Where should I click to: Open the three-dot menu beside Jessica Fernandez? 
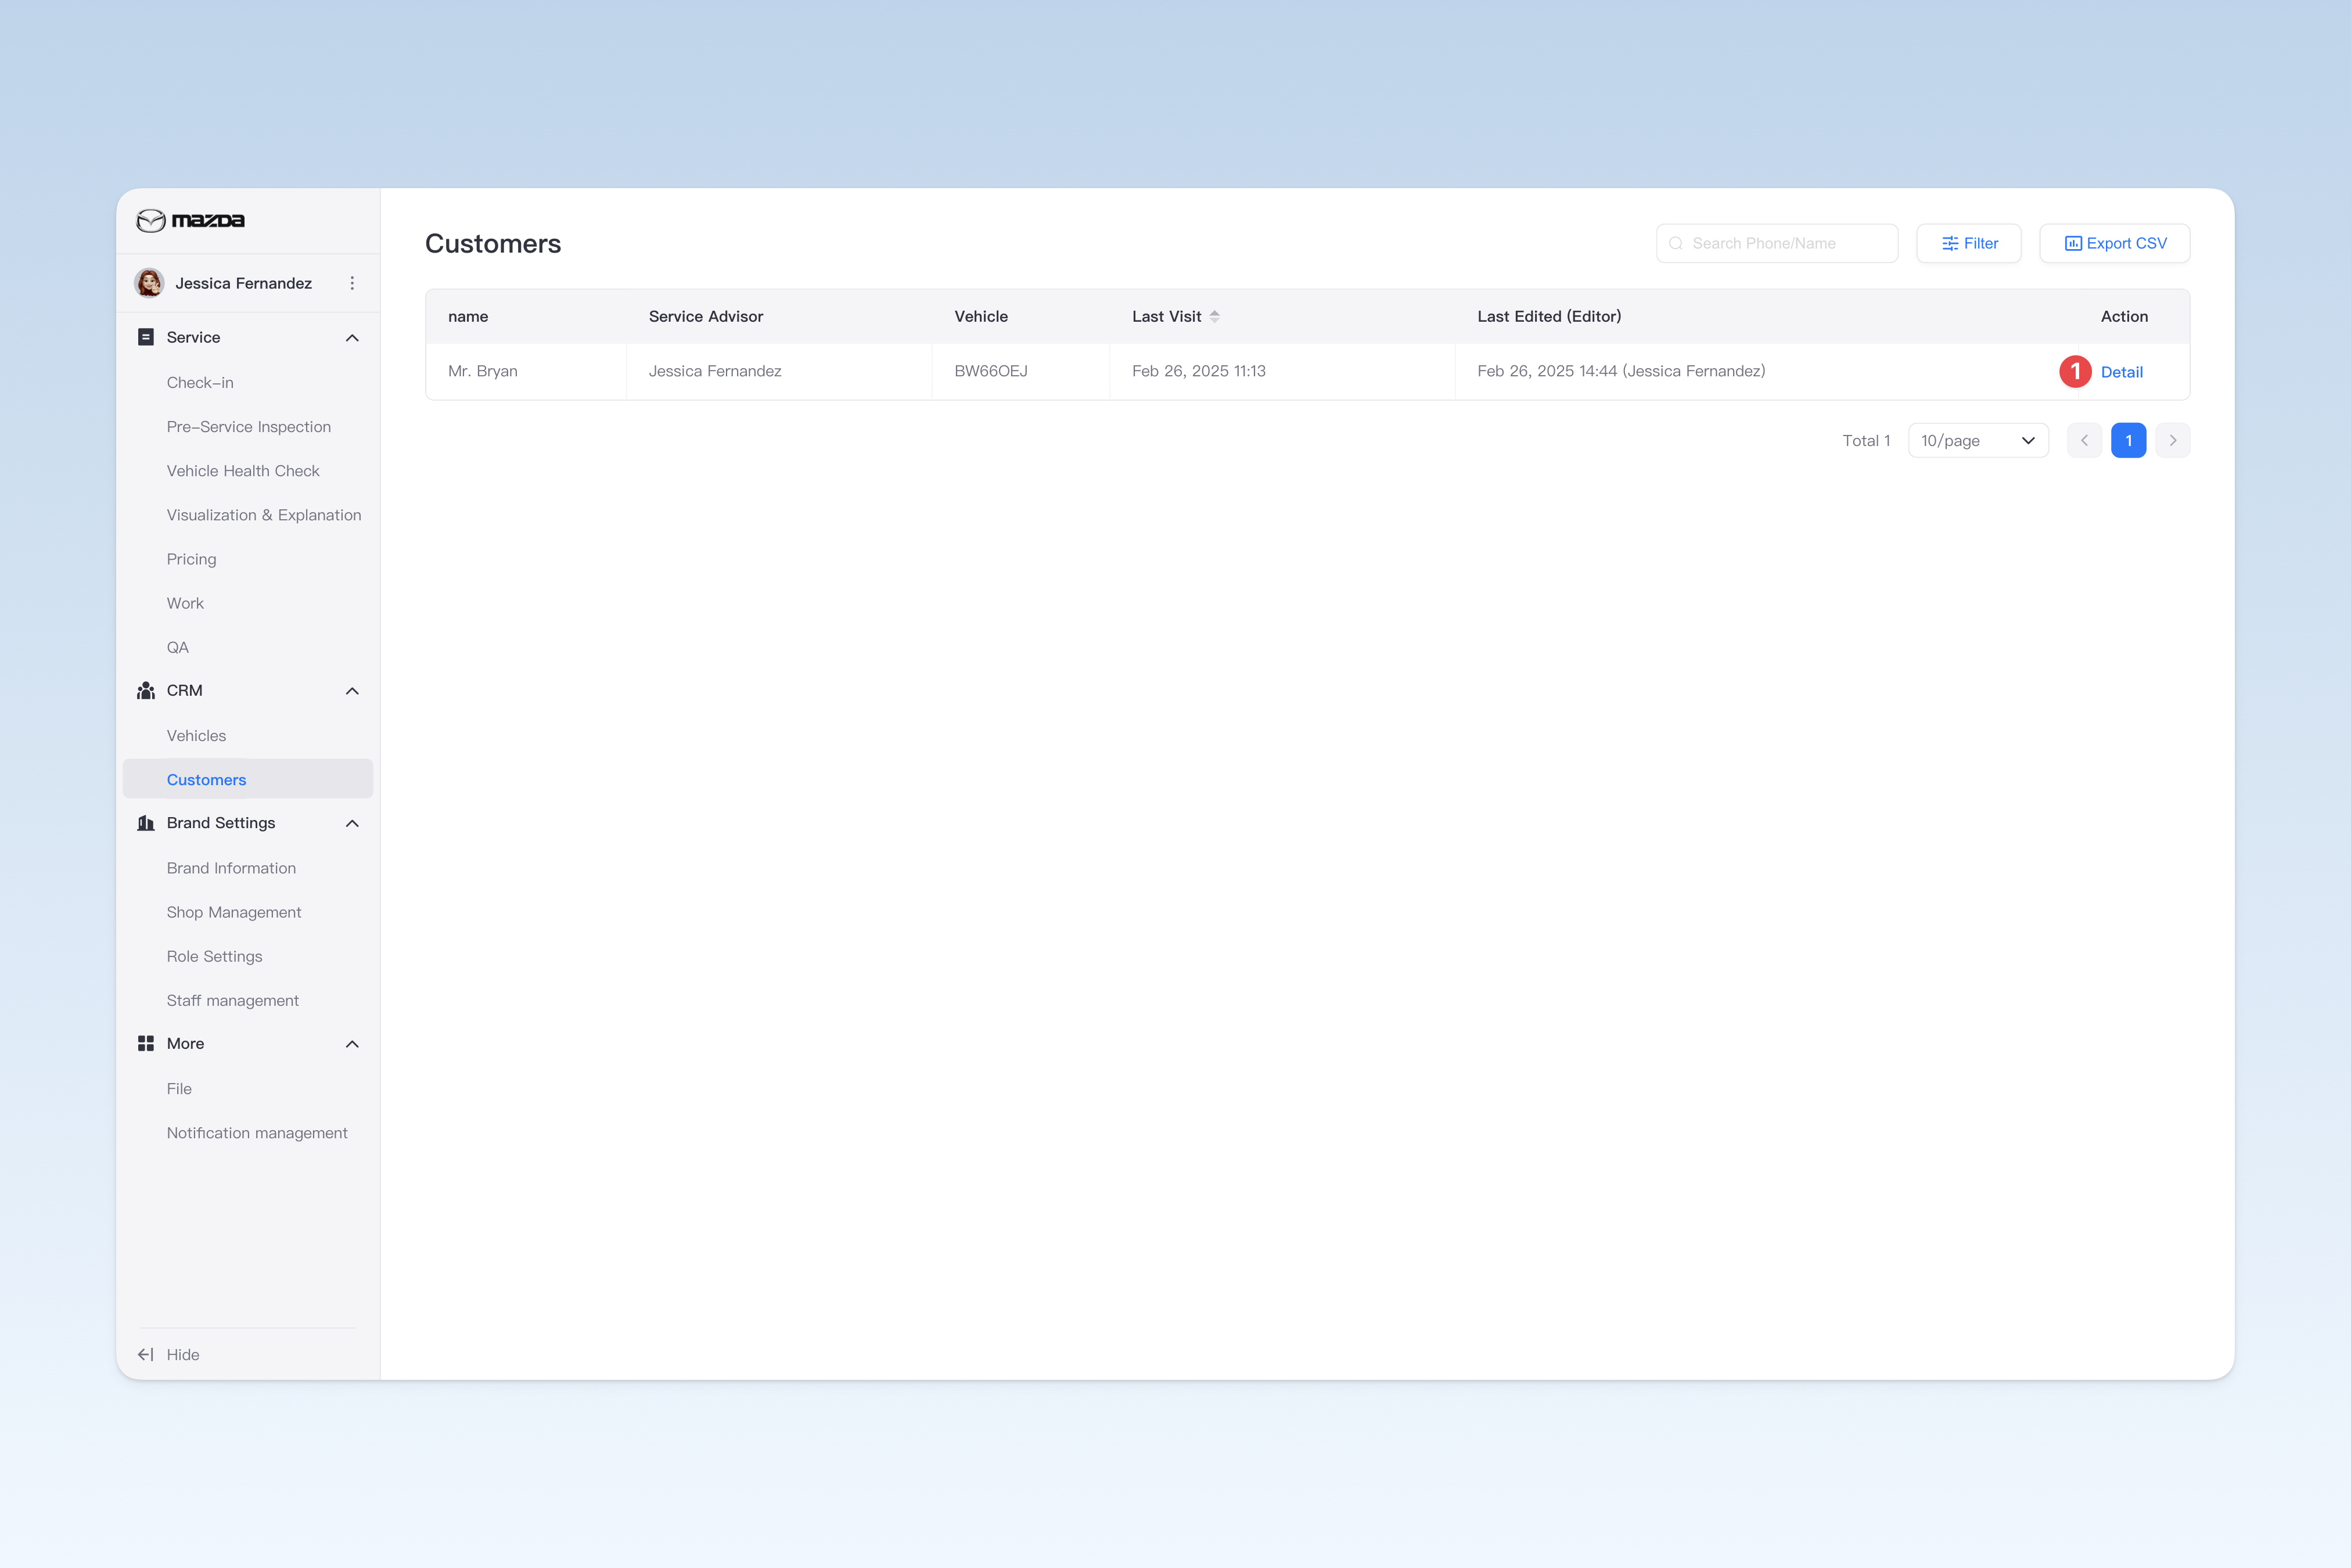click(x=352, y=283)
